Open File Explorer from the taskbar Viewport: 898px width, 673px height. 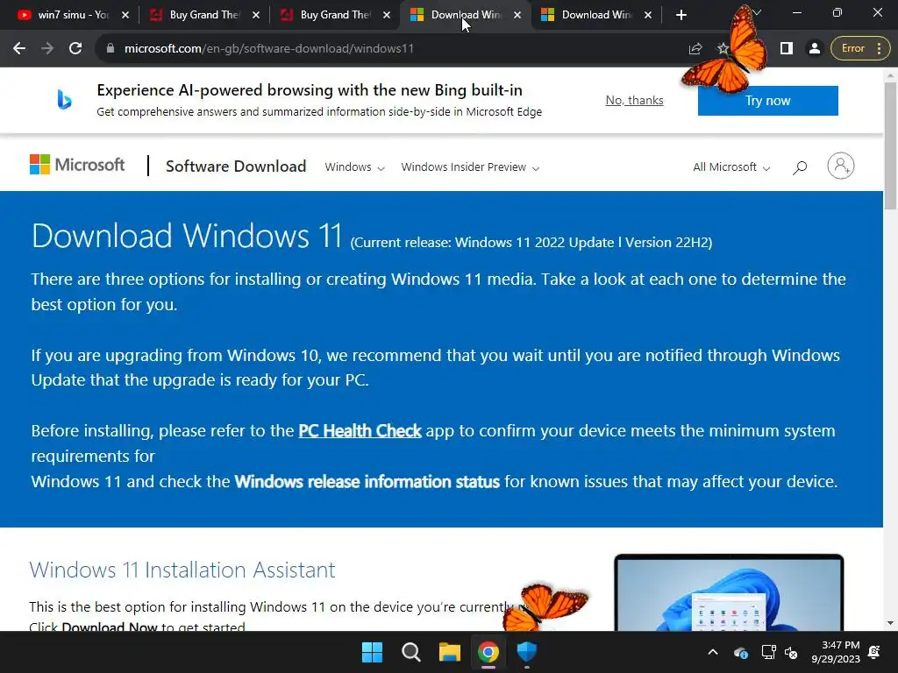point(450,652)
